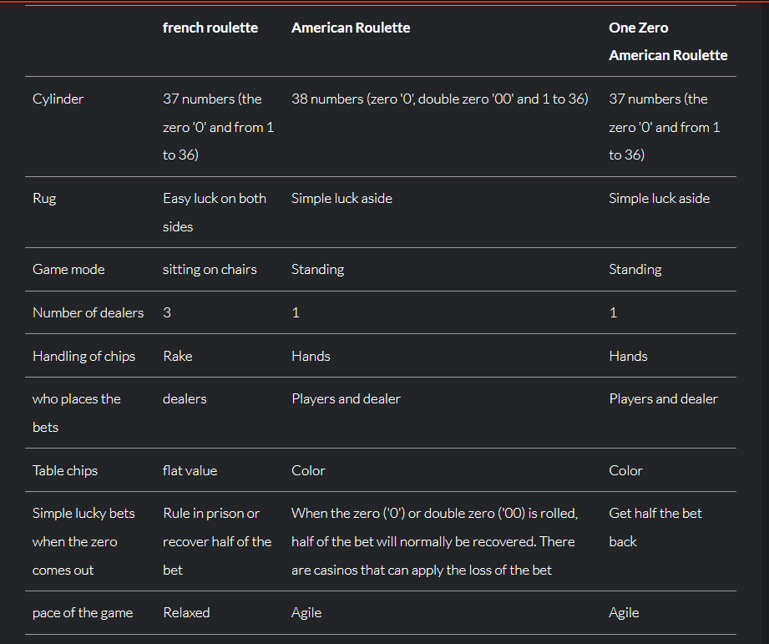Click the 'who places the bets' label
Viewport: 769px width, 644px height.
77,413
